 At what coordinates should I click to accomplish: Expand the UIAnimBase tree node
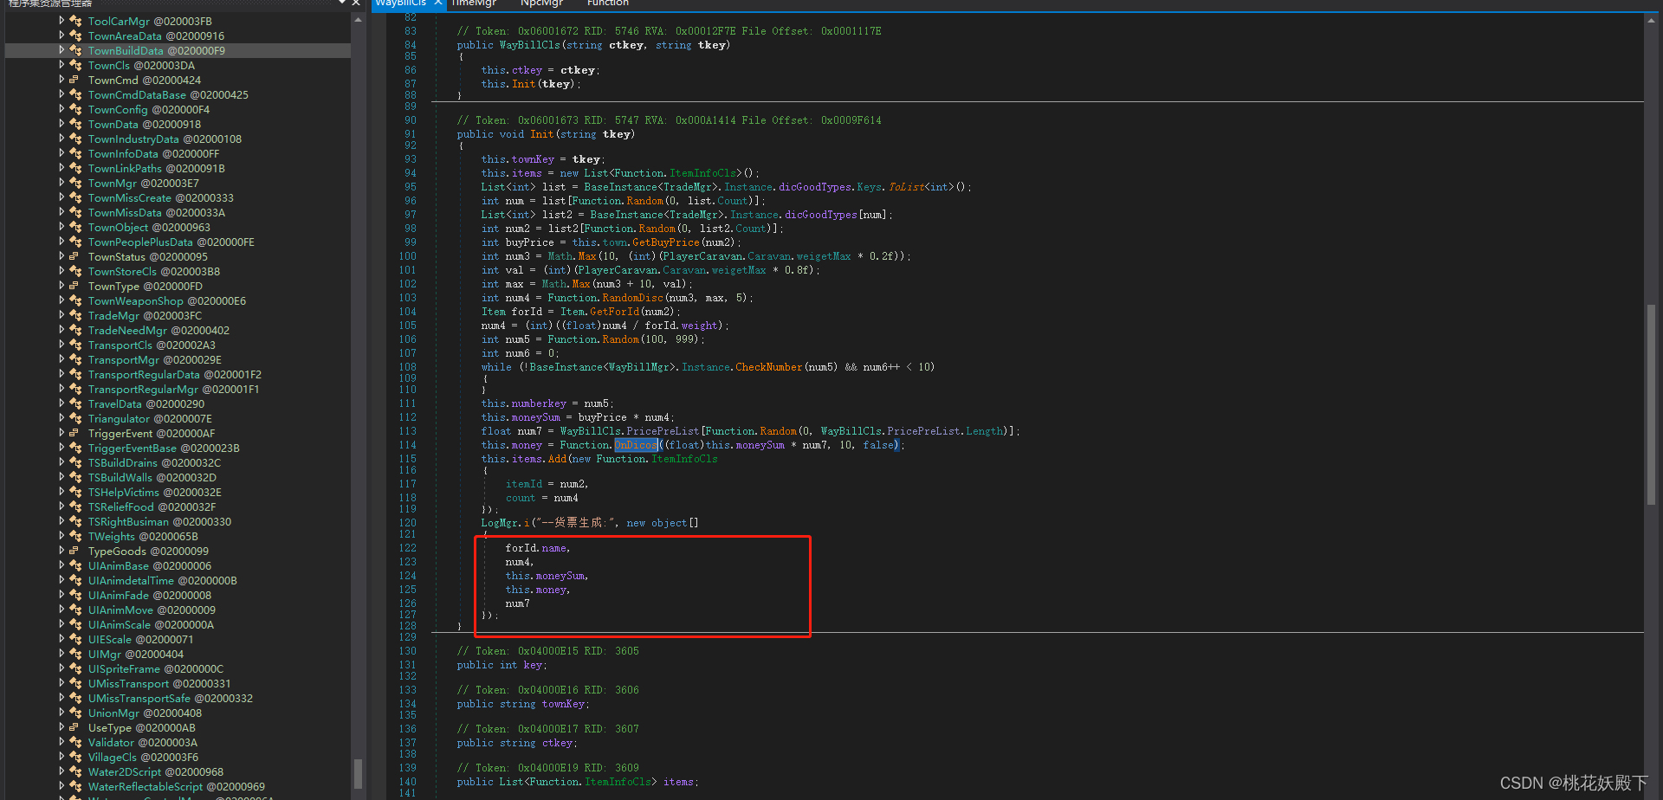coord(61,565)
